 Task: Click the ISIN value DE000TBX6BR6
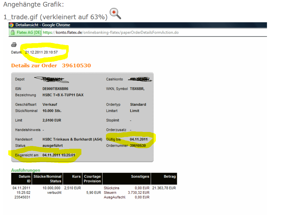(55, 89)
